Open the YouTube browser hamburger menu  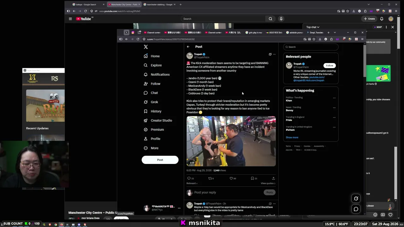(x=396, y=11)
